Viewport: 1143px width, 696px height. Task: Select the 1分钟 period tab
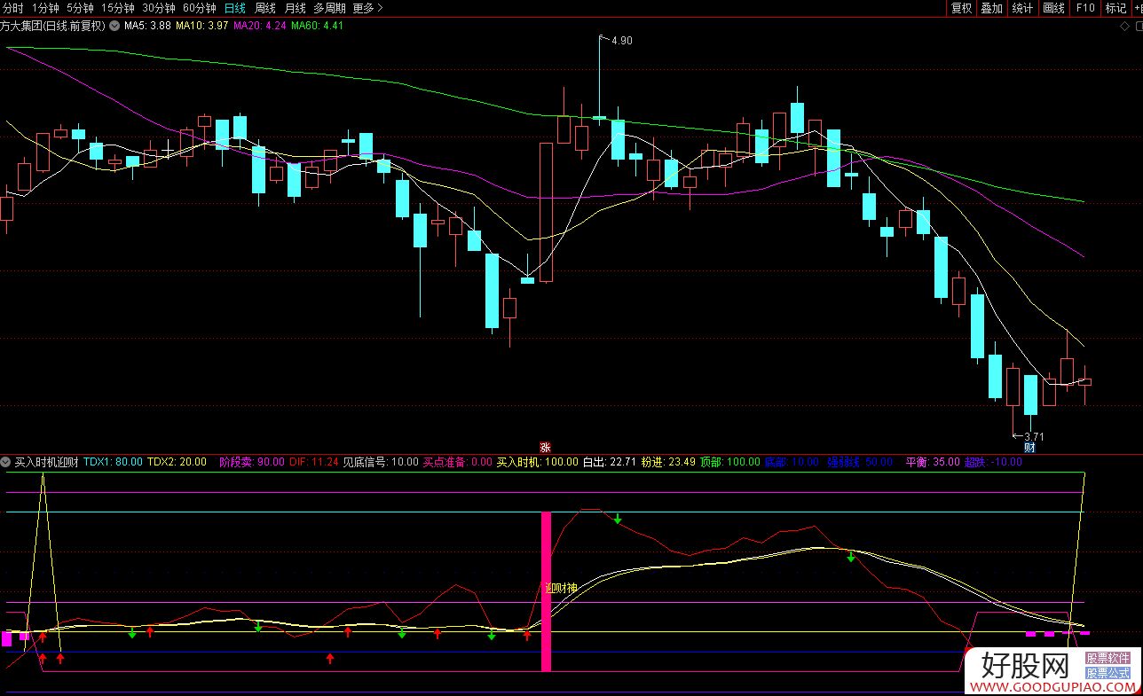pyautogui.click(x=45, y=8)
